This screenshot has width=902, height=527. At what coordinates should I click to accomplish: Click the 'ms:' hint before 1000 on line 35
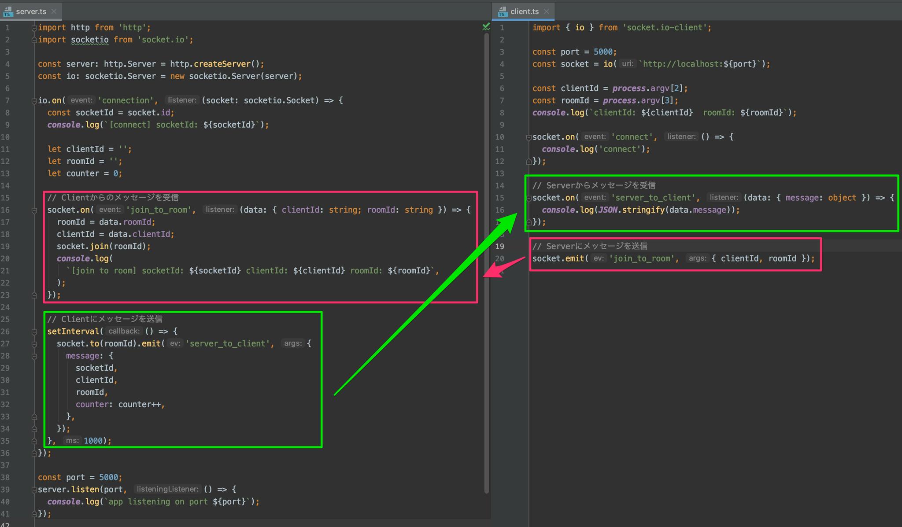[x=72, y=441]
